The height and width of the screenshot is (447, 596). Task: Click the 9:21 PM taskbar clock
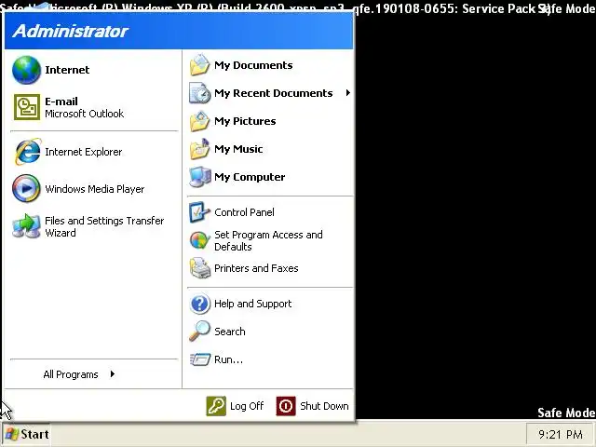tap(561, 434)
